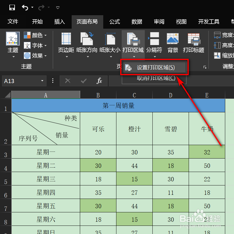234x234 pixels.
Task: Click the 可乐 header cell
Action: (98, 129)
